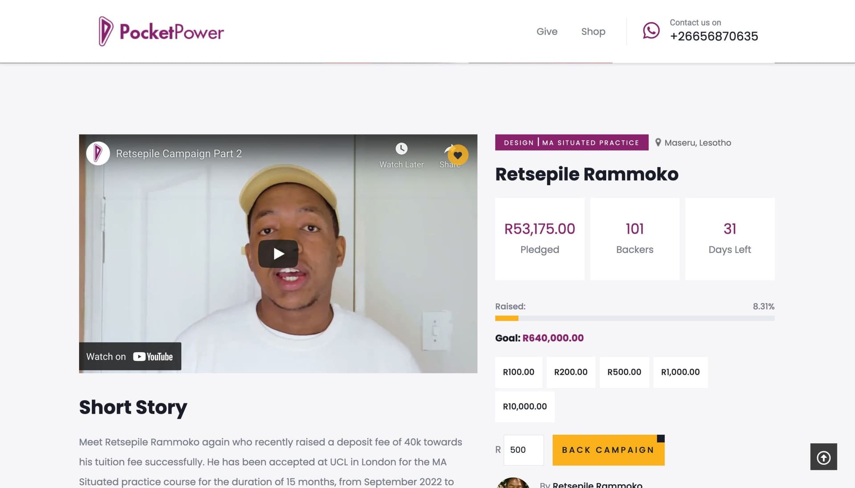Open the Shop menu item
This screenshot has width=855, height=488.
pos(593,32)
